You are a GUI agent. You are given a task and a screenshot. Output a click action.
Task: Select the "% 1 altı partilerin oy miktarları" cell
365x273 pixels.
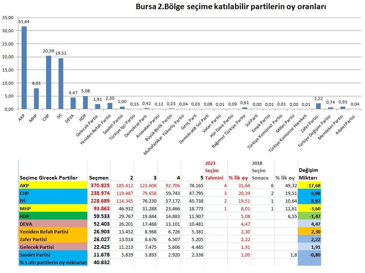coord(53,262)
